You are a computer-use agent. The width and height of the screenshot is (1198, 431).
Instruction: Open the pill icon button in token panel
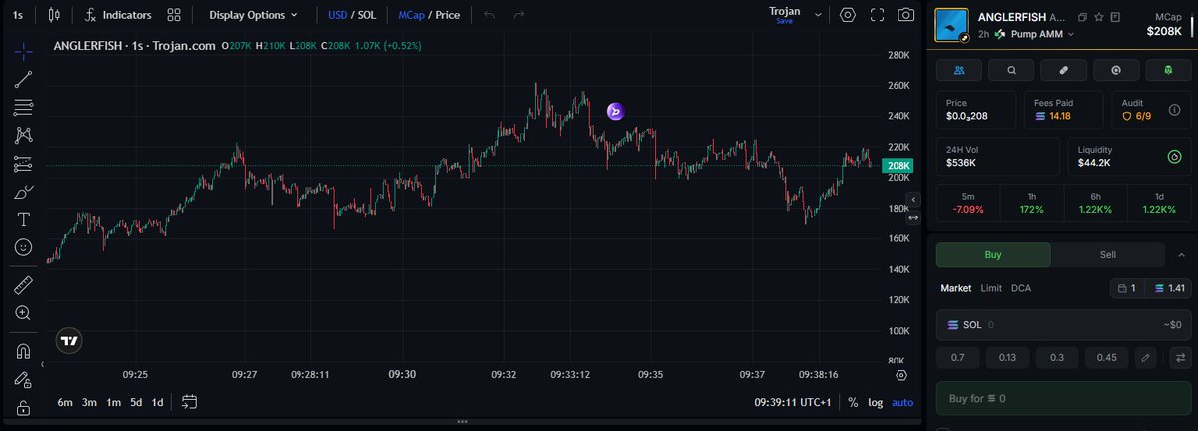[1064, 70]
